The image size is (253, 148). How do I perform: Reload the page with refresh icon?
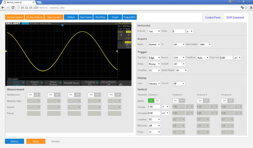(x=13, y=7)
